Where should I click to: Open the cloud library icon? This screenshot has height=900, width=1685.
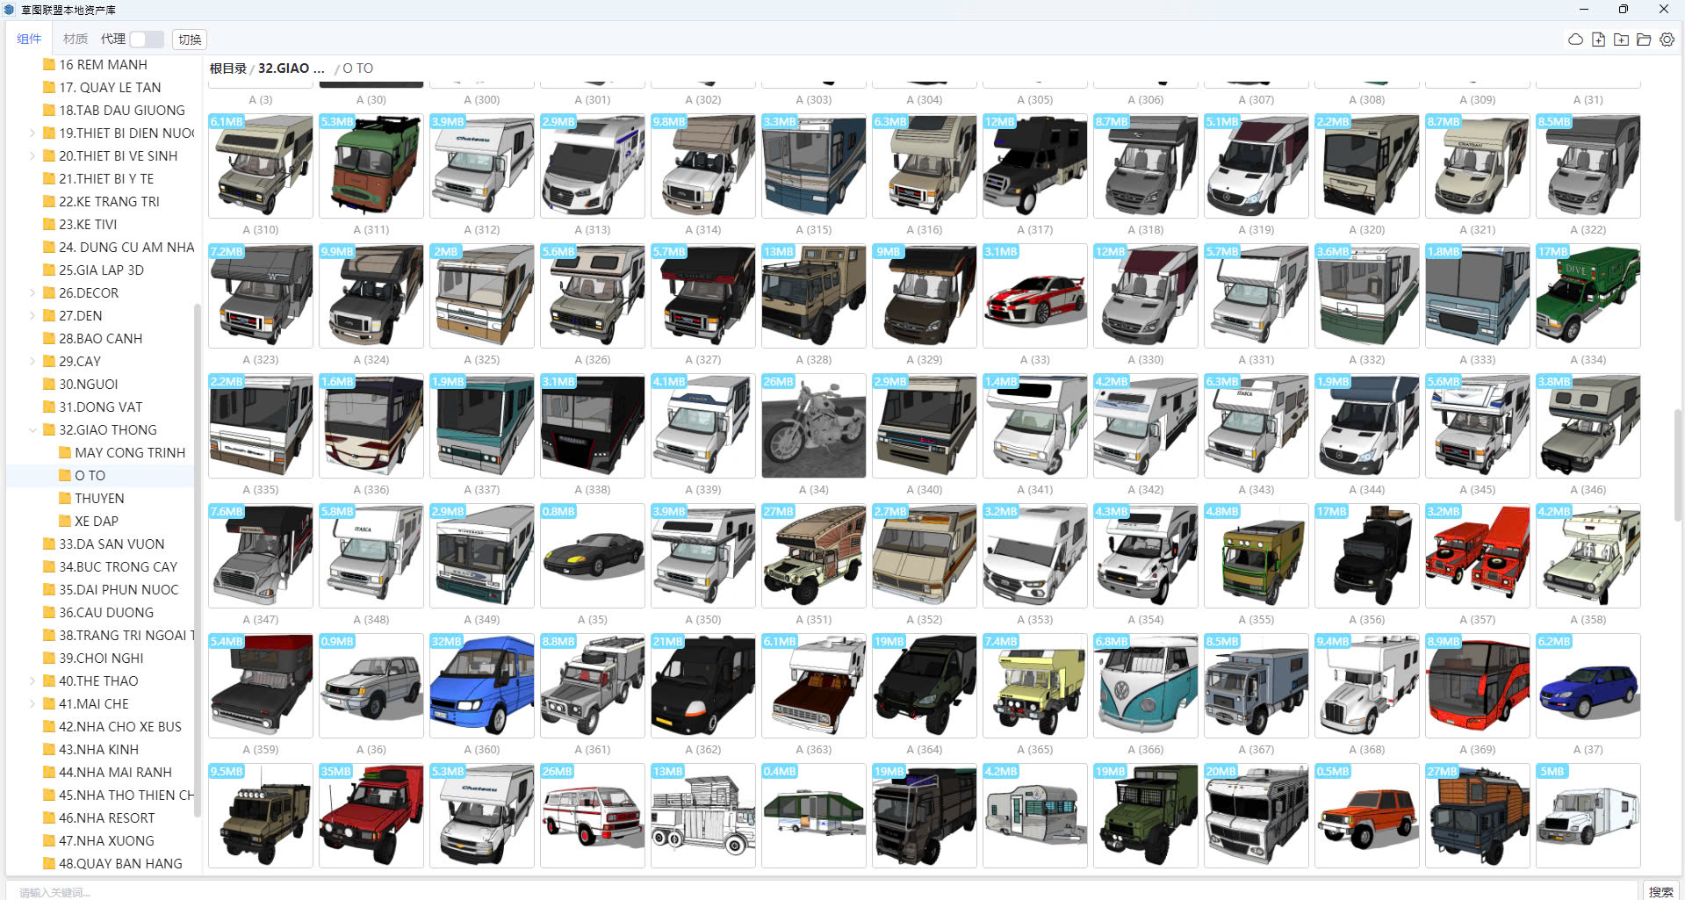pyautogui.click(x=1575, y=40)
